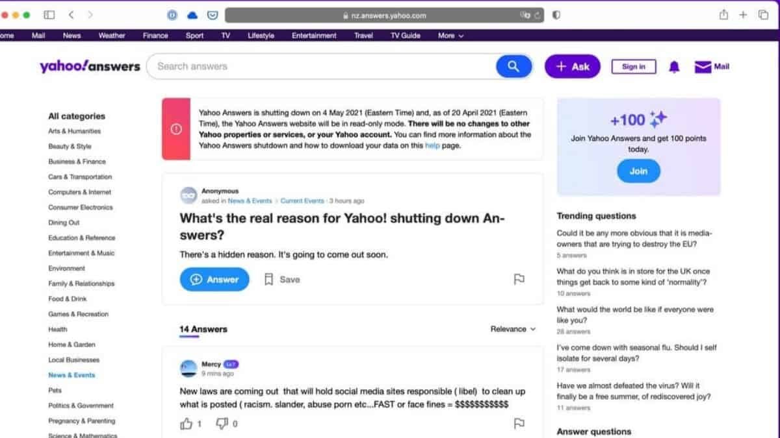Image resolution: width=780 pixels, height=438 pixels.
Task: Click the bookmark Save icon on the question
Action: coord(268,279)
